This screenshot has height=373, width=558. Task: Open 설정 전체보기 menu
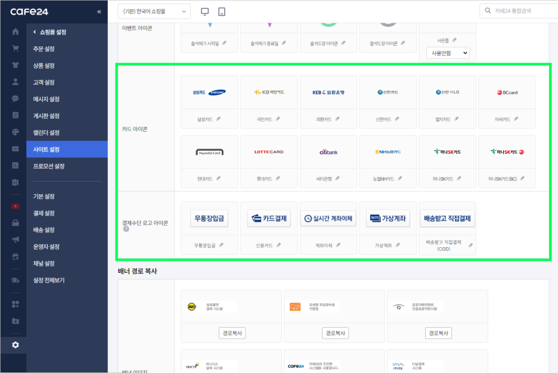[49, 280]
